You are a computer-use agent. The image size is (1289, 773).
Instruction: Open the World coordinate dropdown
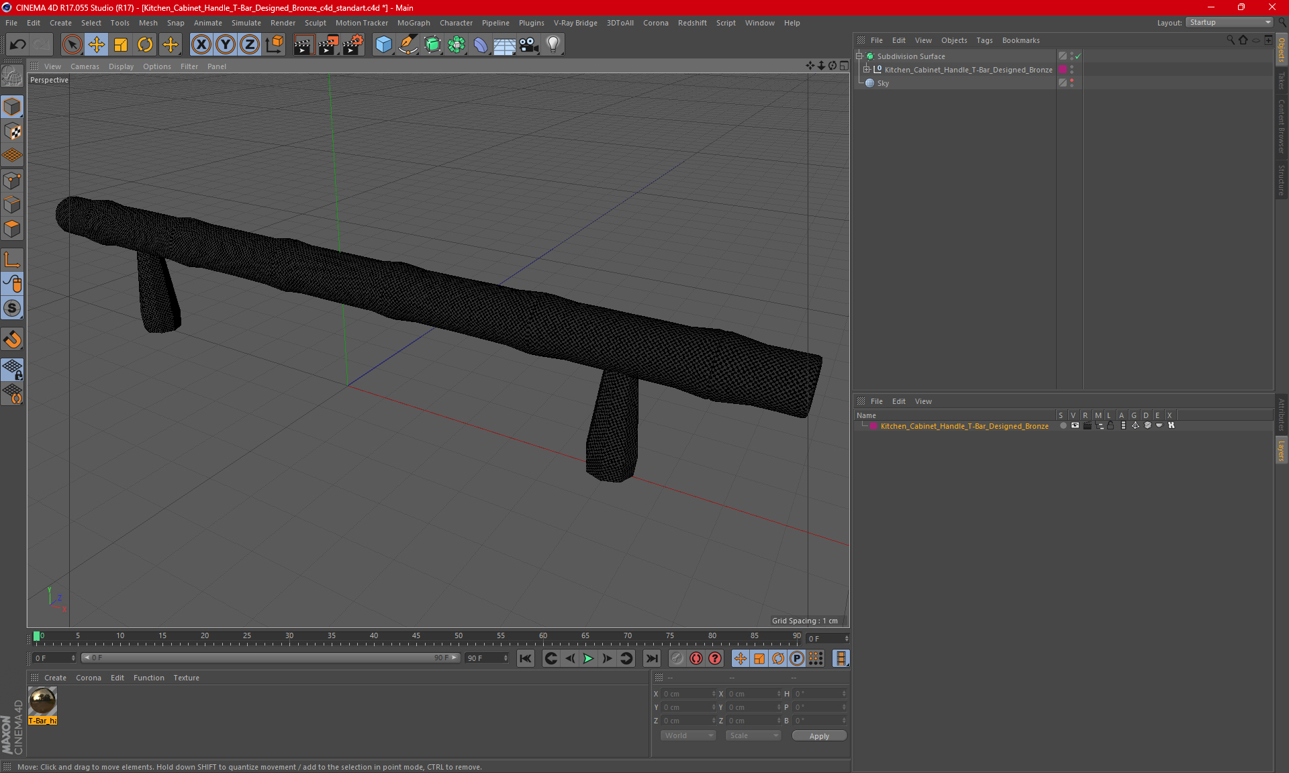[688, 735]
